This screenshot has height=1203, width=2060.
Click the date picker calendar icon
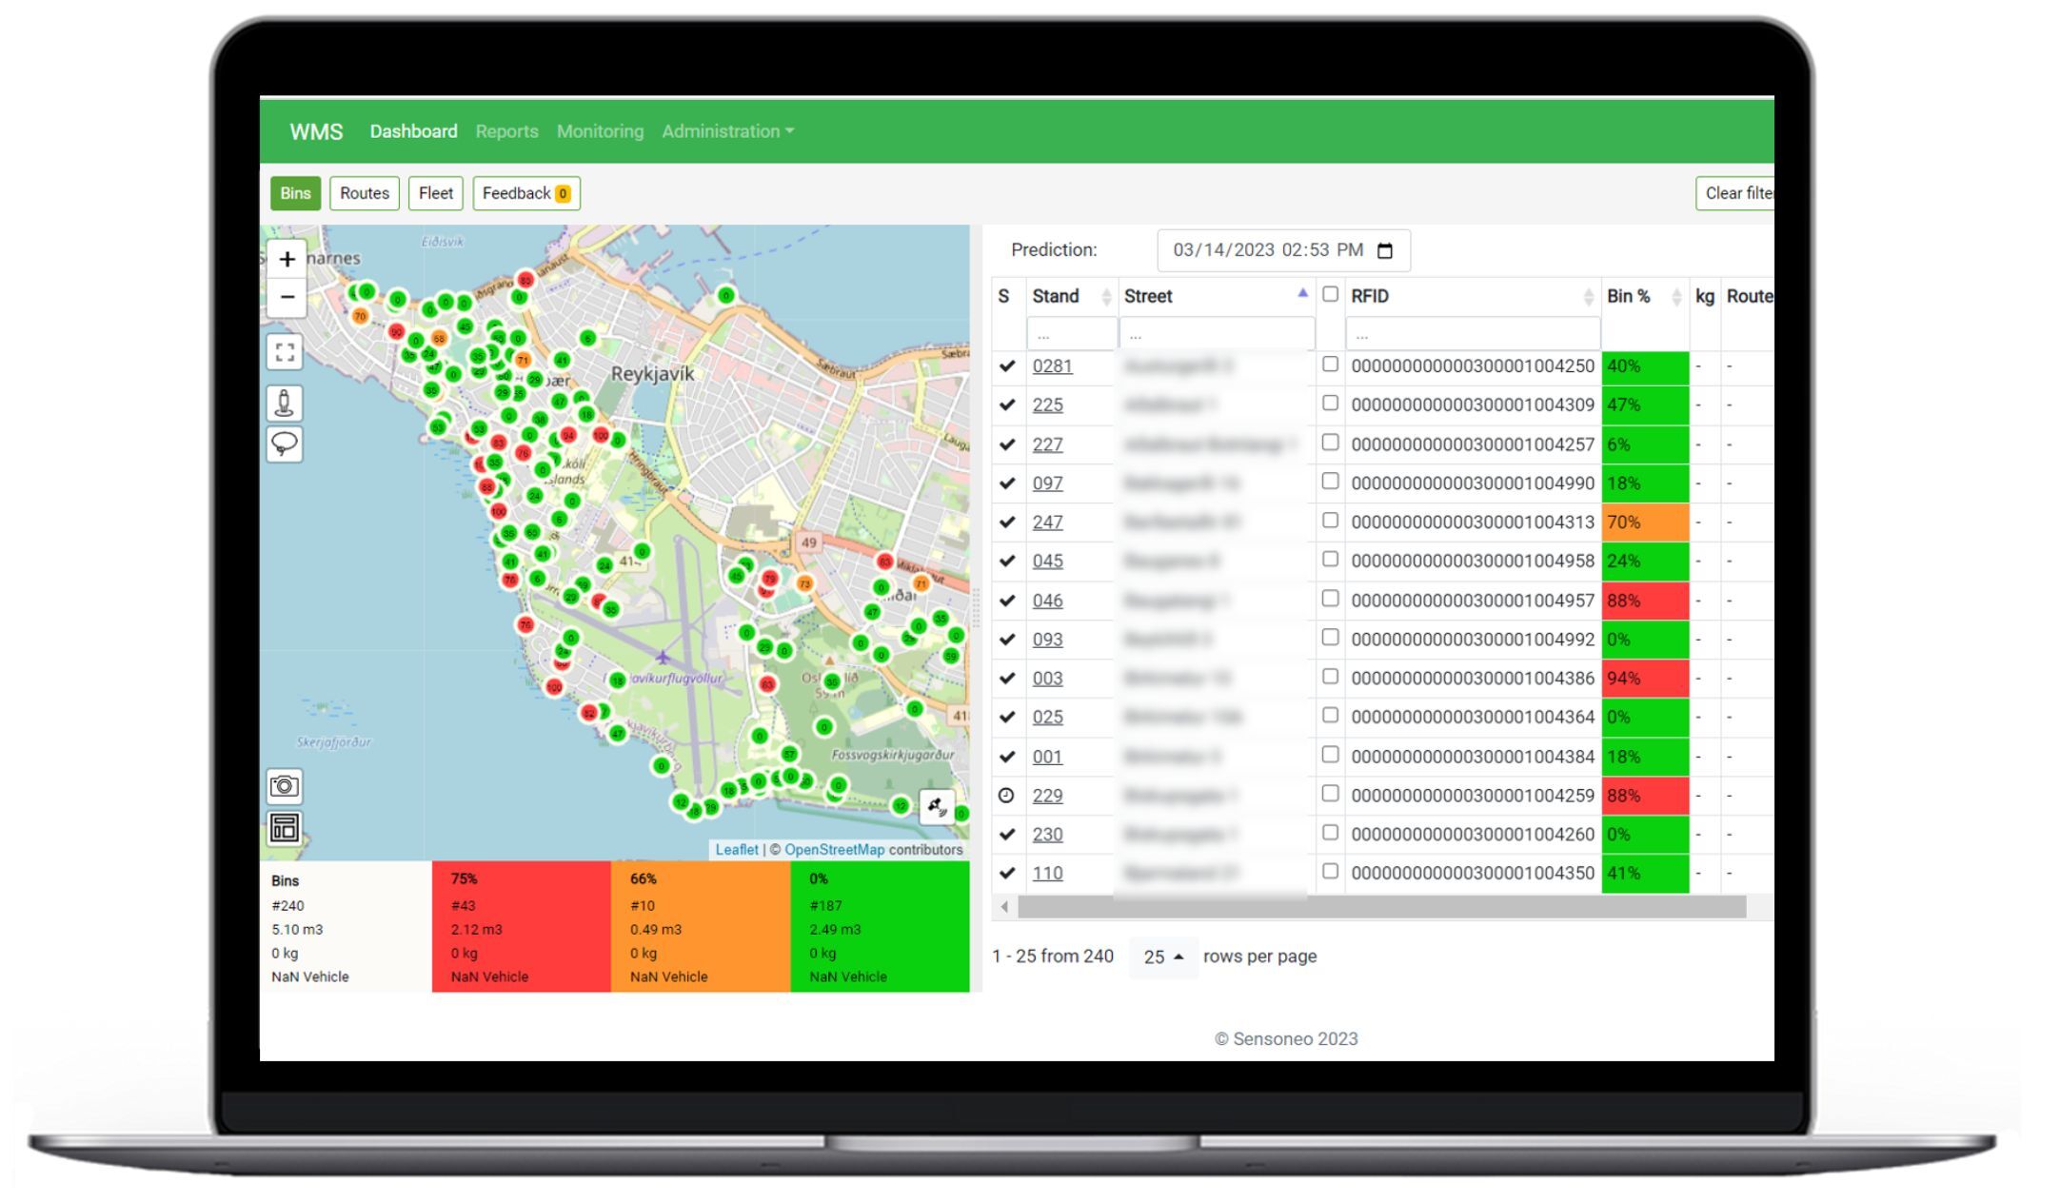tap(1384, 250)
